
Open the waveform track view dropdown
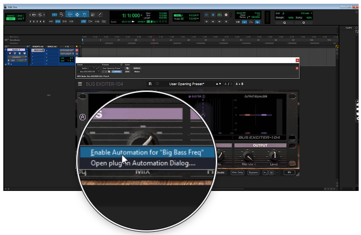click(x=17, y=57)
